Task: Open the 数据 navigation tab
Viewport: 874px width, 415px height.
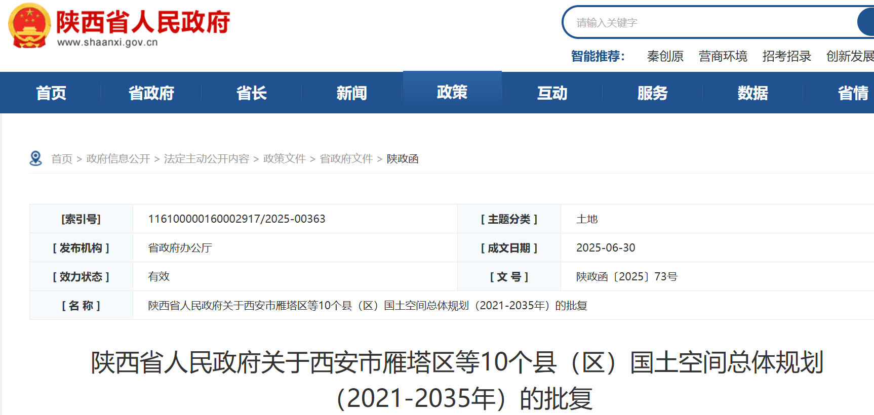Action: 753,93
